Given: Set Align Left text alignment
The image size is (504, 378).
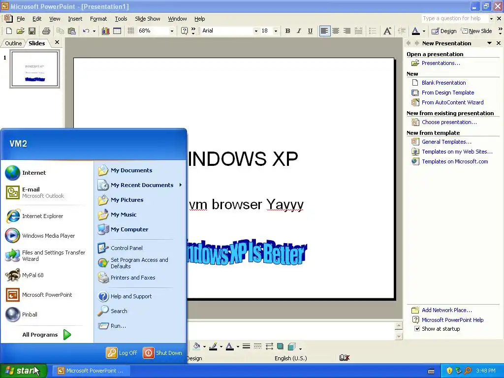Looking at the screenshot, I should (325, 31).
